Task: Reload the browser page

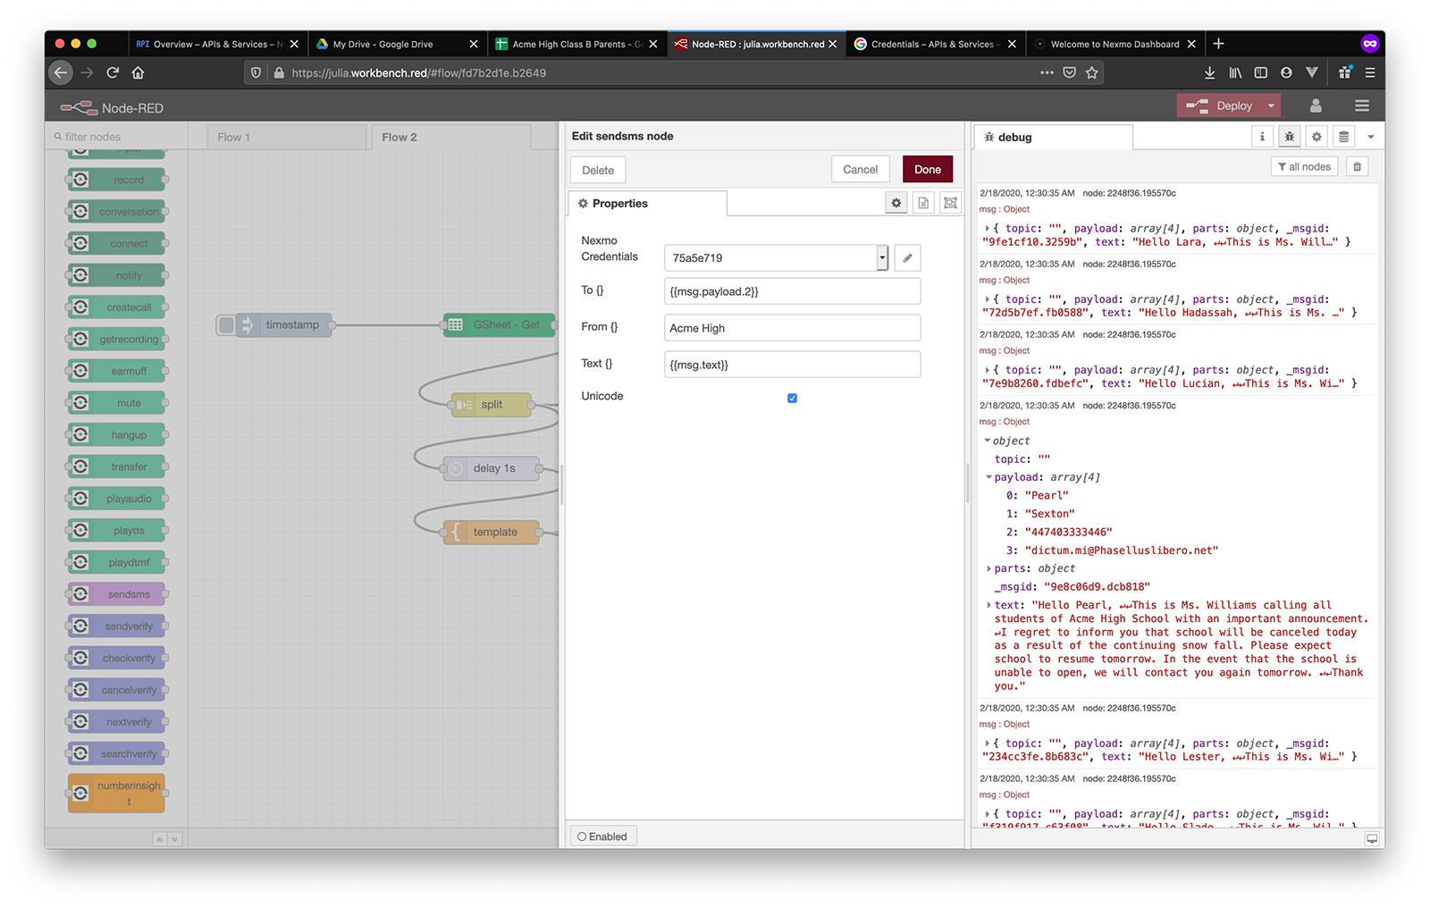Action: click(x=113, y=72)
